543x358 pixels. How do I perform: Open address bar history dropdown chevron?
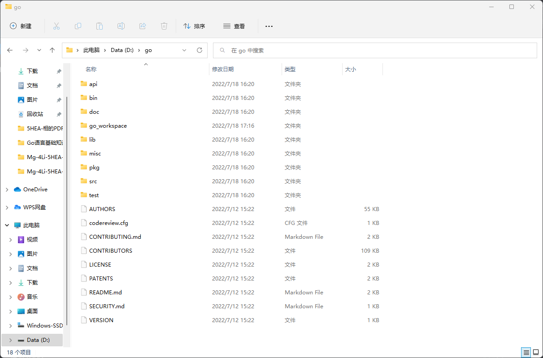tap(184, 50)
